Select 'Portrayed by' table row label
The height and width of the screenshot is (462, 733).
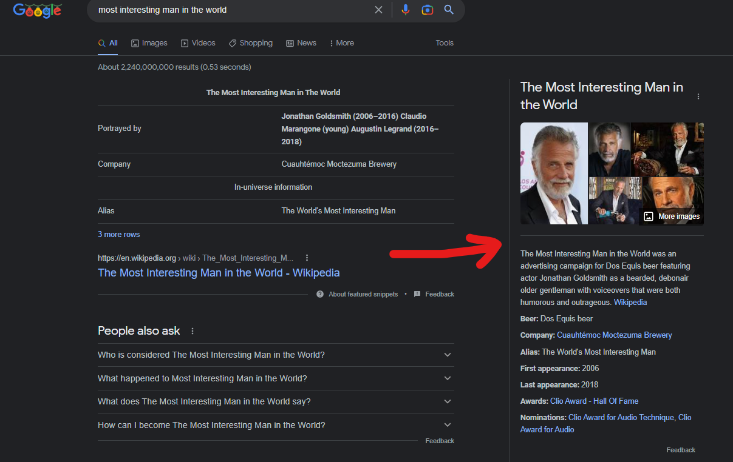click(120, 129)
